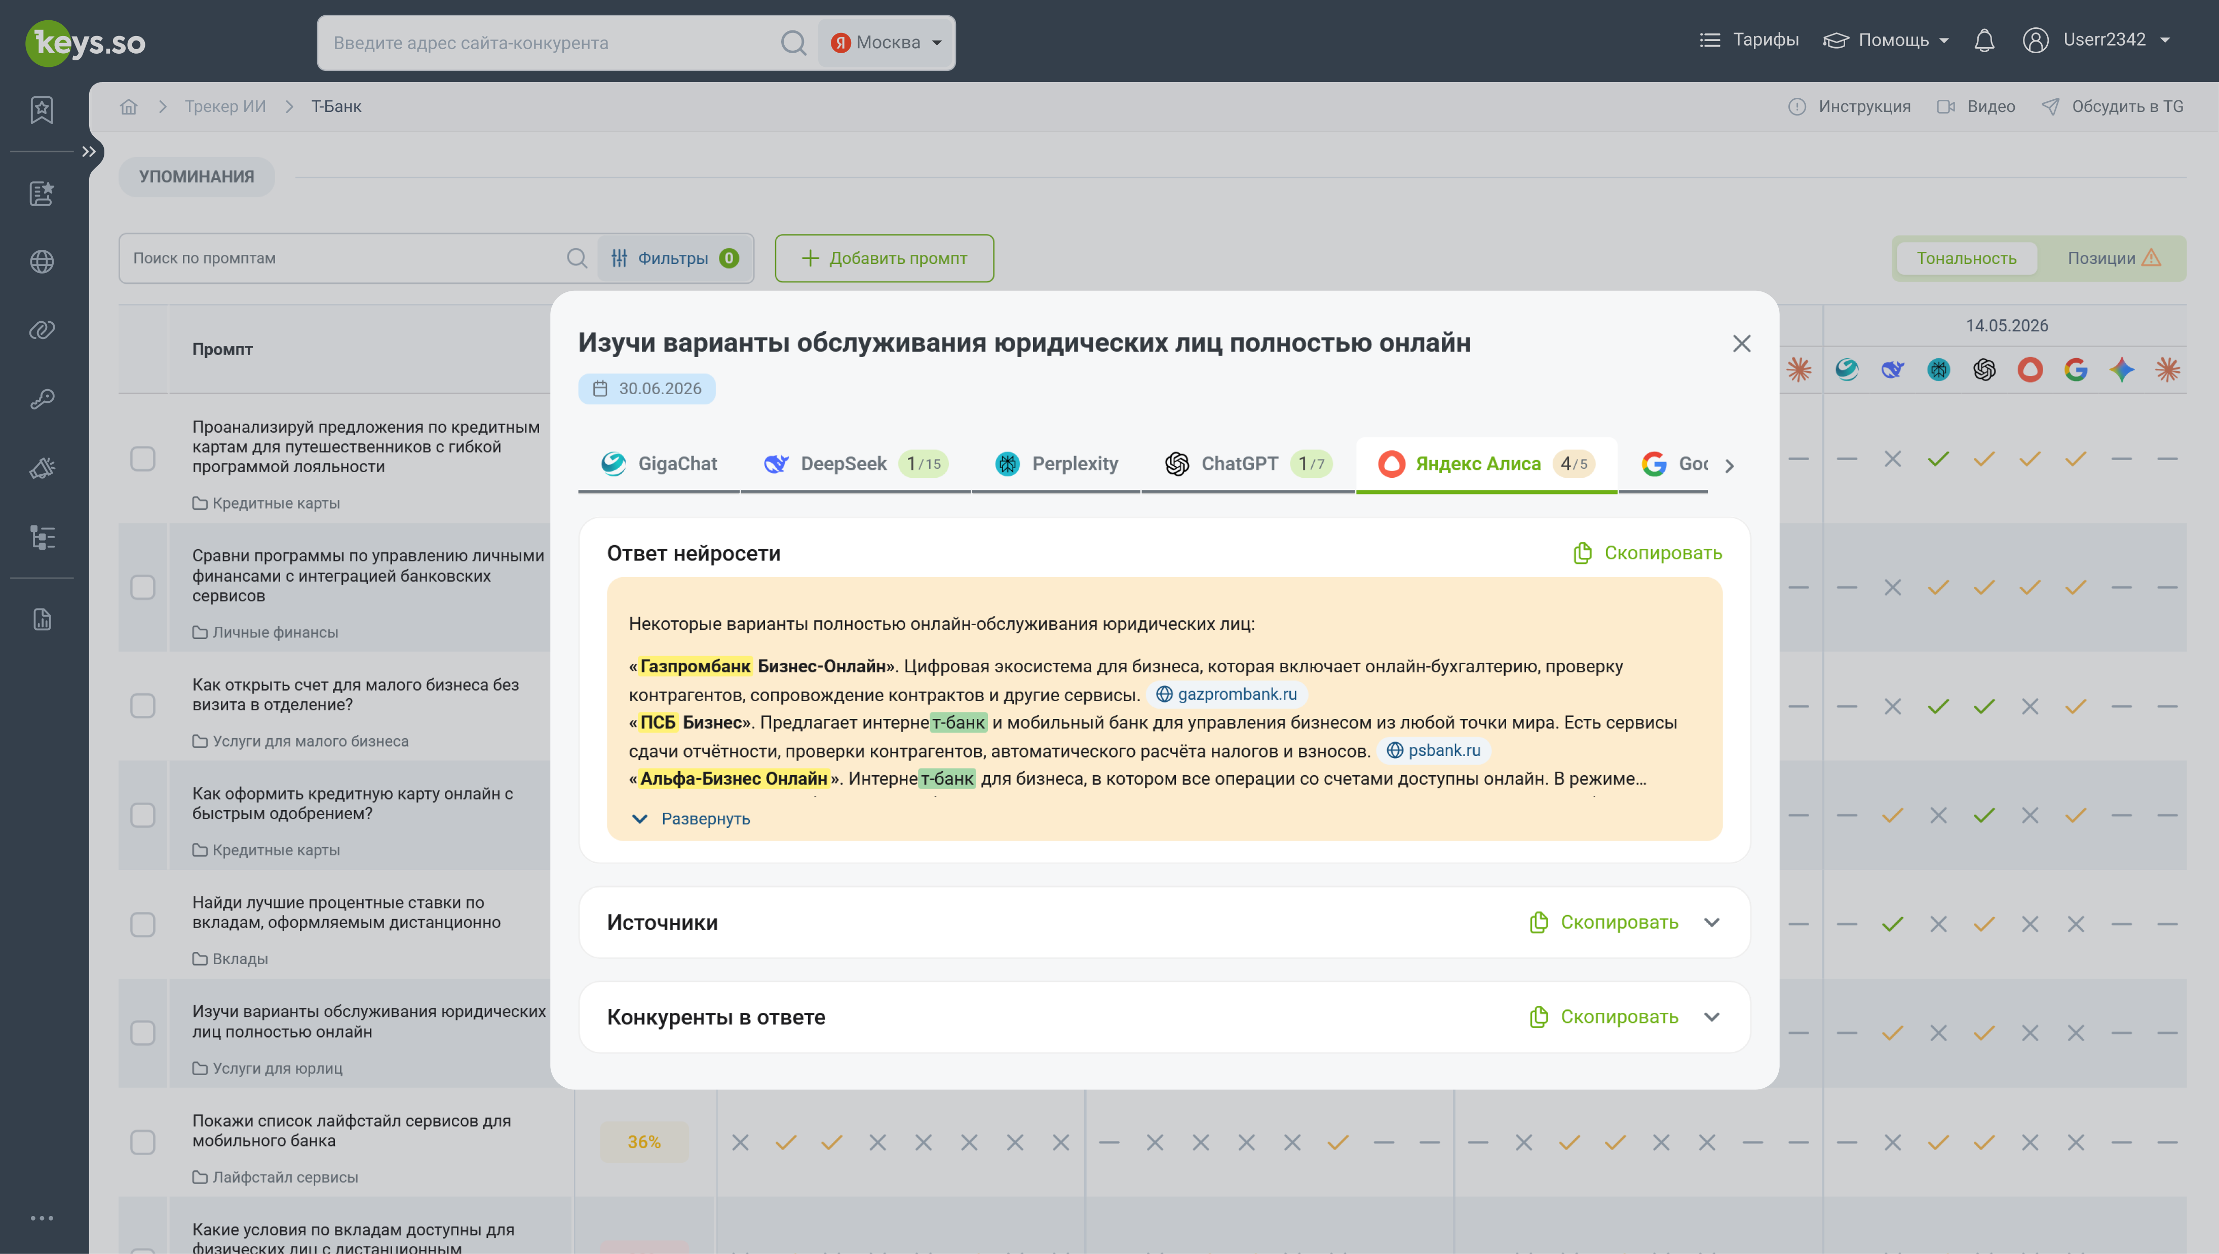Tick checkbox for credit cards for travelers prompt

143,459
